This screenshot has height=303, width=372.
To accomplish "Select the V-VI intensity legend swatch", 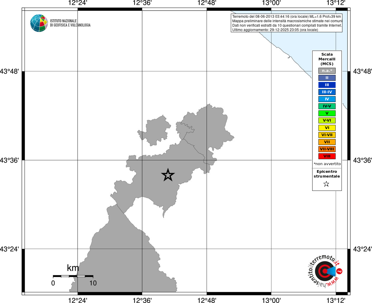I will click(327, 120).
